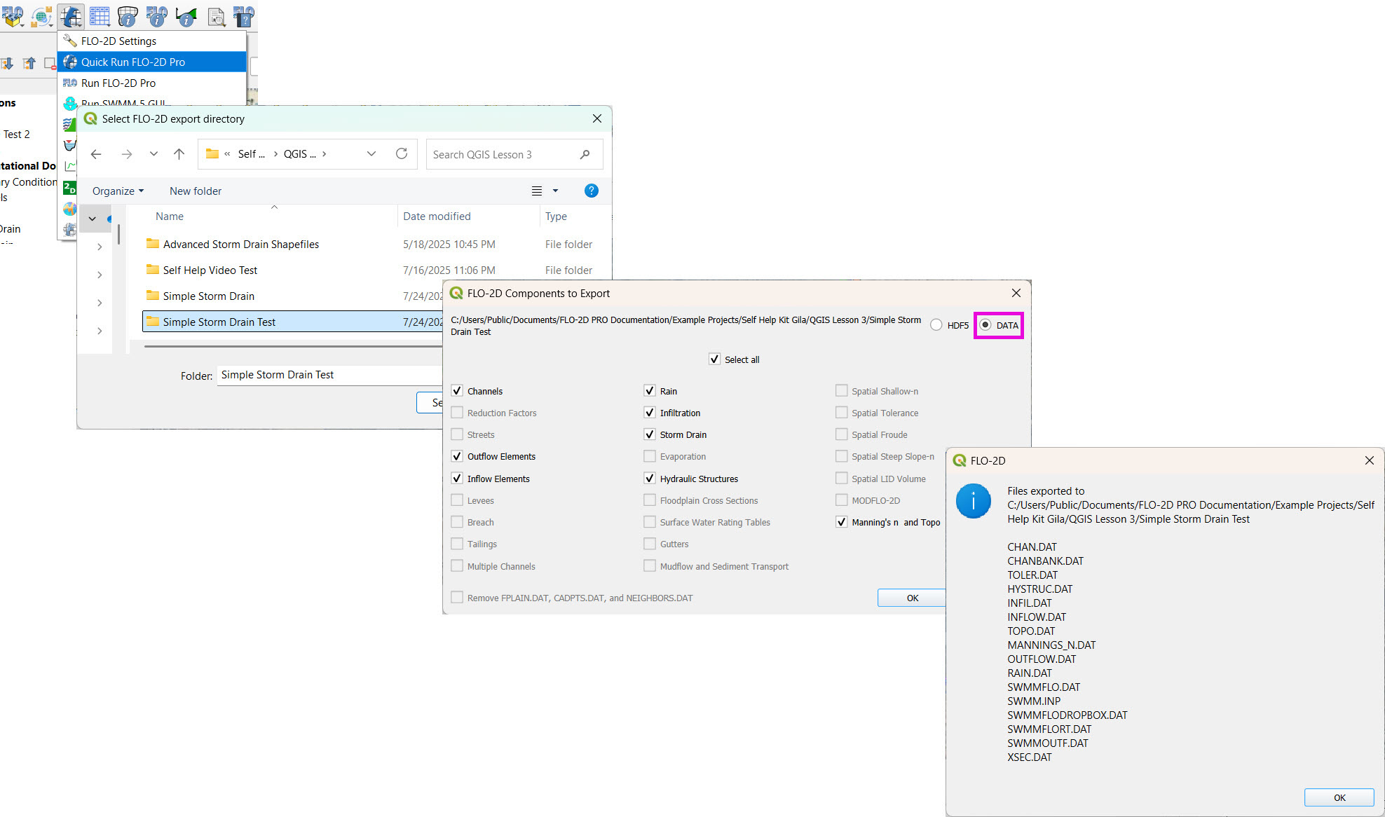Enable the Streets checkbox
The width and height of the screenshot is (1385, 817).
pos(457,434)
